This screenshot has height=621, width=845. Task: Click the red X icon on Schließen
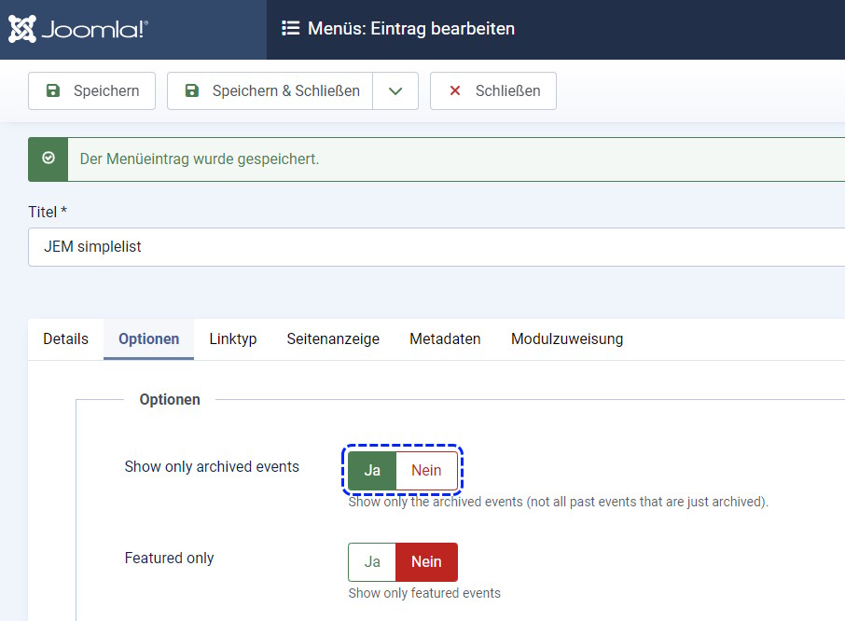455,91
